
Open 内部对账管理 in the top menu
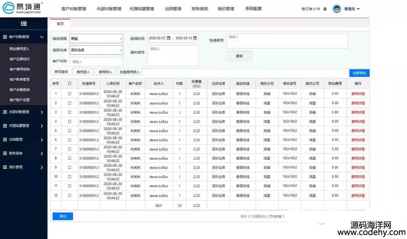109,9
